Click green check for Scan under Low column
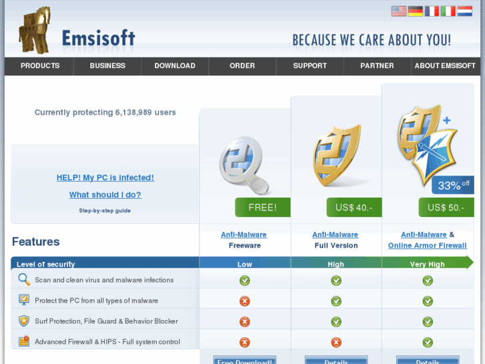The width and height of the screenshot is (485, 364). [245, 281]
